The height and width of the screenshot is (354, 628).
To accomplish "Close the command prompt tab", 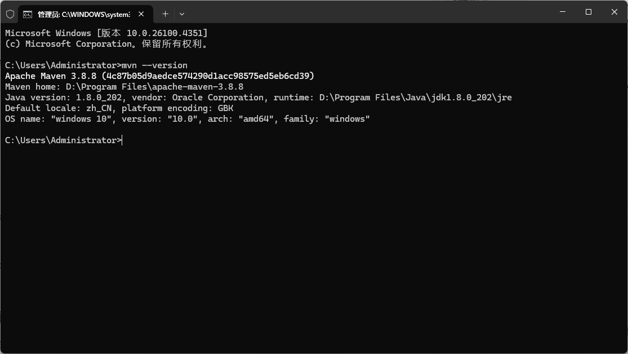I will coord(141,14).
